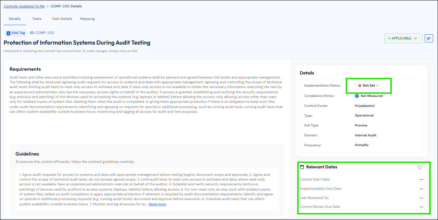Click the Domain value Internal Audit
The width and height of the screenshot is (438, 220).
click(366, 135)
